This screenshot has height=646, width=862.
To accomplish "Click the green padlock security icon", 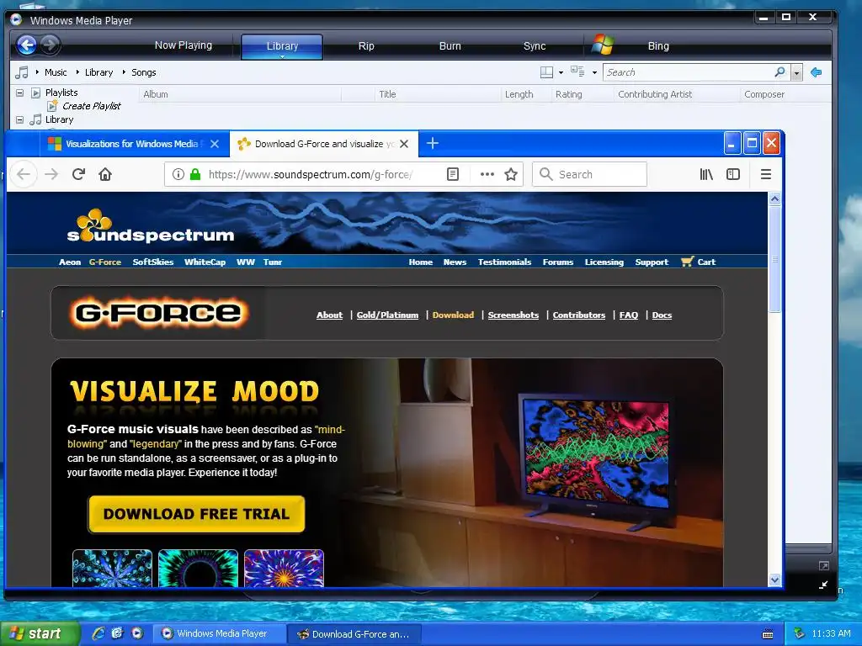I will point(195,174).
